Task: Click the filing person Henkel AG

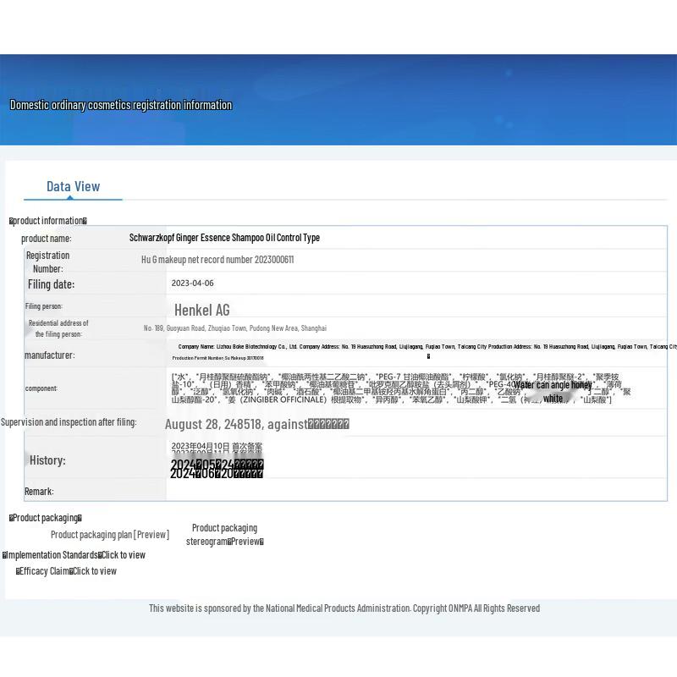Action: [201, 310]
